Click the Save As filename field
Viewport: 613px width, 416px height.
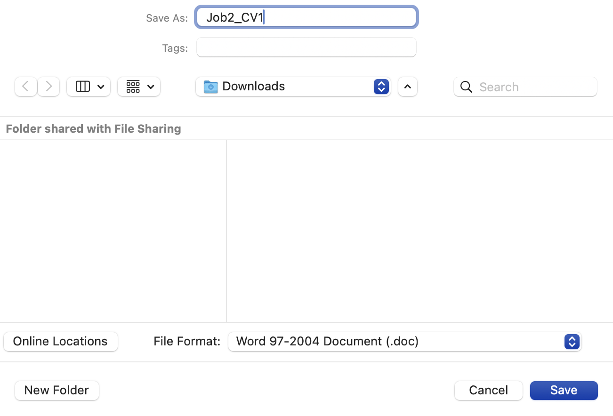tap(306, 17)
